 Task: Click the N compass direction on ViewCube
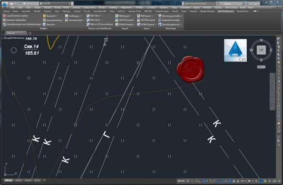261,40
